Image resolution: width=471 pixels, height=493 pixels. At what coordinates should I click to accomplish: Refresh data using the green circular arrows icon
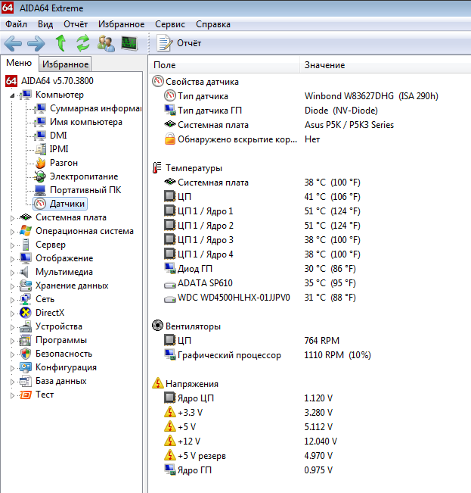pyautogui.click(x=83, y=43)
